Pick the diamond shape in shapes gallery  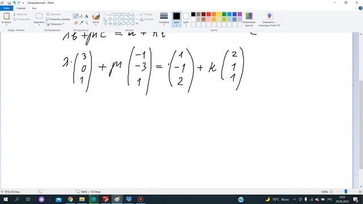coord(110,19)
